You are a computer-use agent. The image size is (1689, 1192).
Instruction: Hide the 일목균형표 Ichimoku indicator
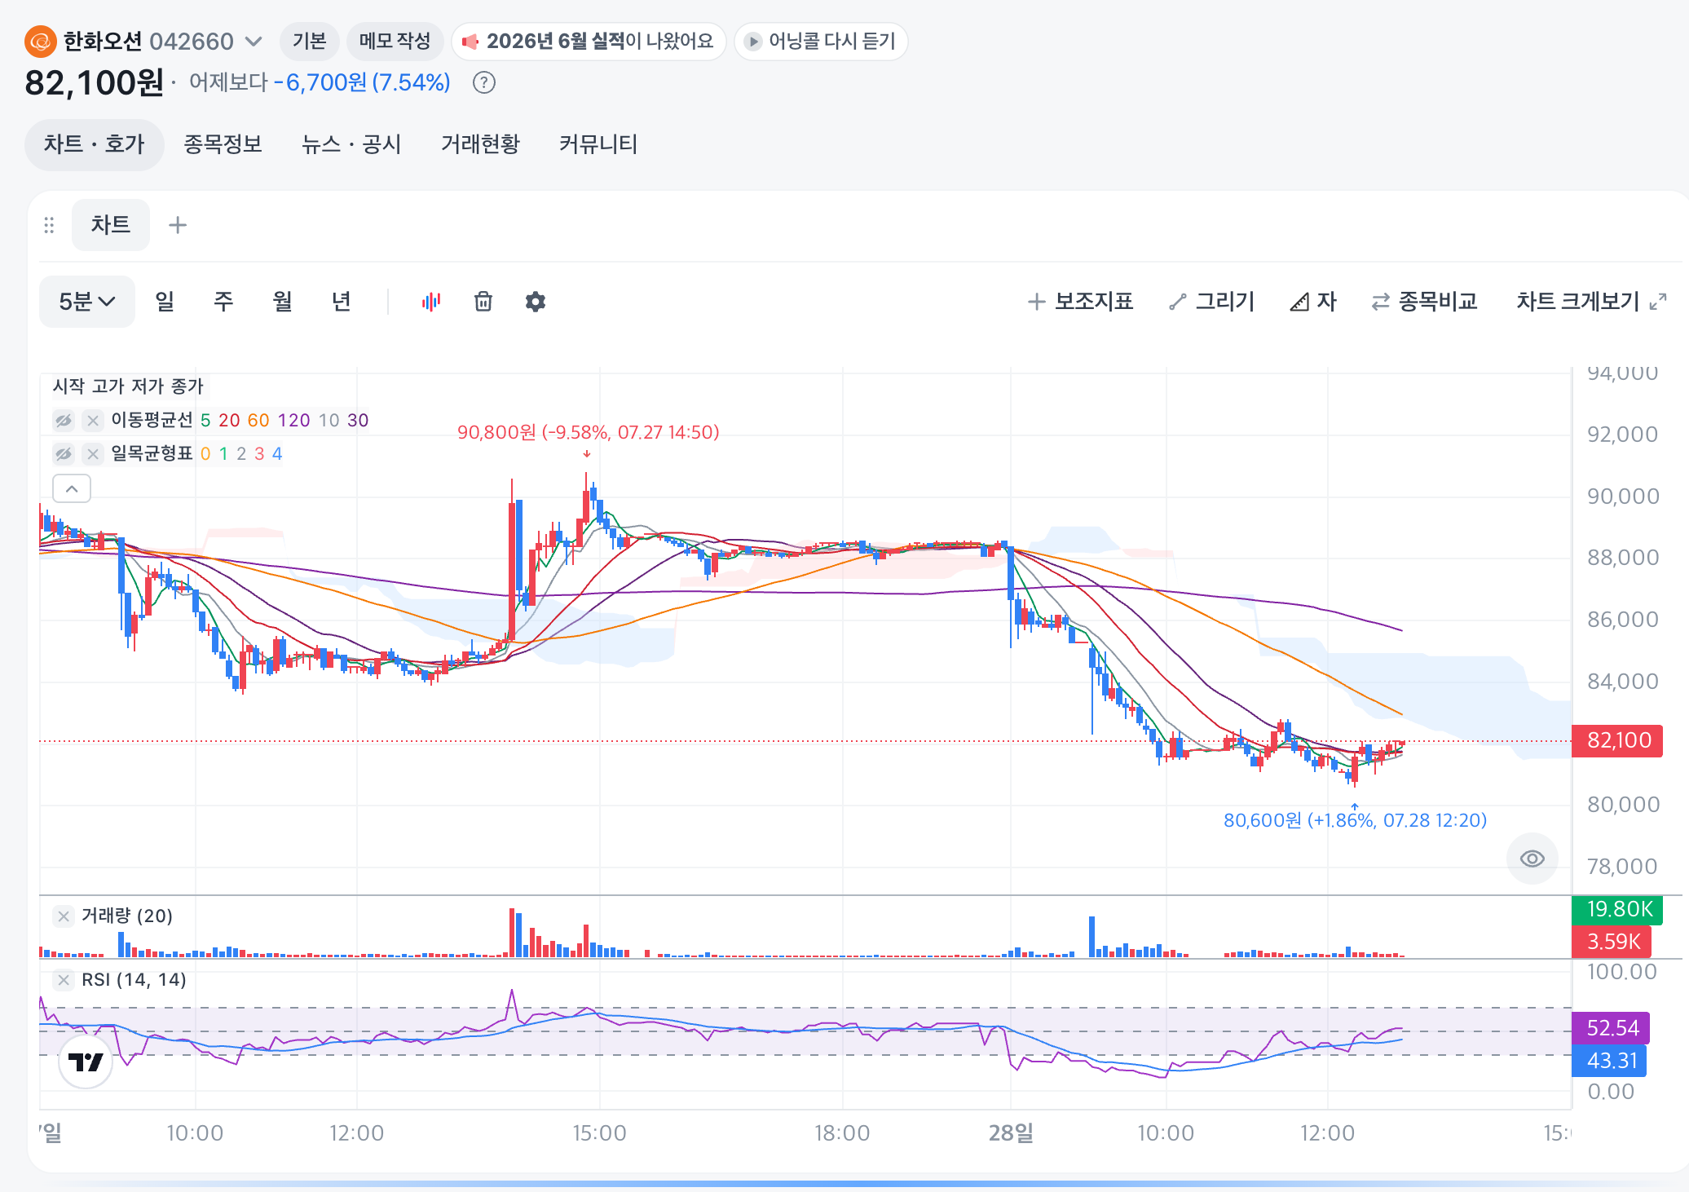(64, 454)
